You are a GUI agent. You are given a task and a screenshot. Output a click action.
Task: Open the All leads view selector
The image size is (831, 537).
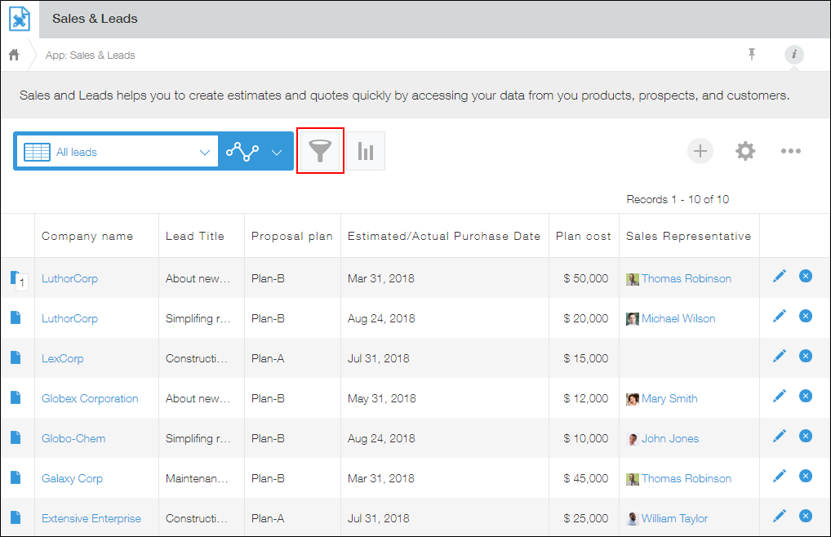pyautogui.click(x=117, y=151)
